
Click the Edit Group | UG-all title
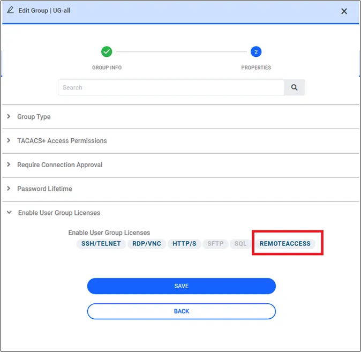[x=44, y=10]
